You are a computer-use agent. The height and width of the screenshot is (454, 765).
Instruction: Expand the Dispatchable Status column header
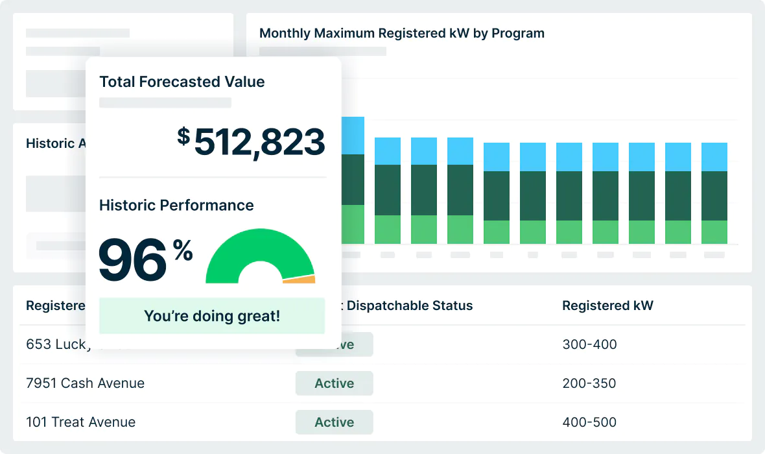(410, 305)
